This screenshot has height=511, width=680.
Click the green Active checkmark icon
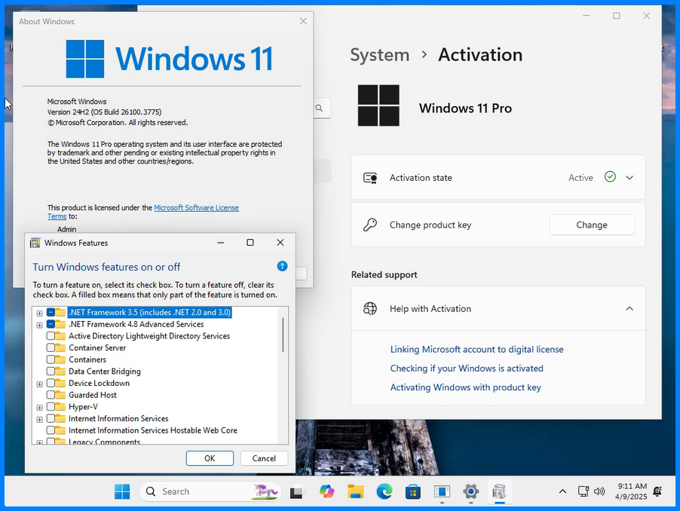coord(610,177)
